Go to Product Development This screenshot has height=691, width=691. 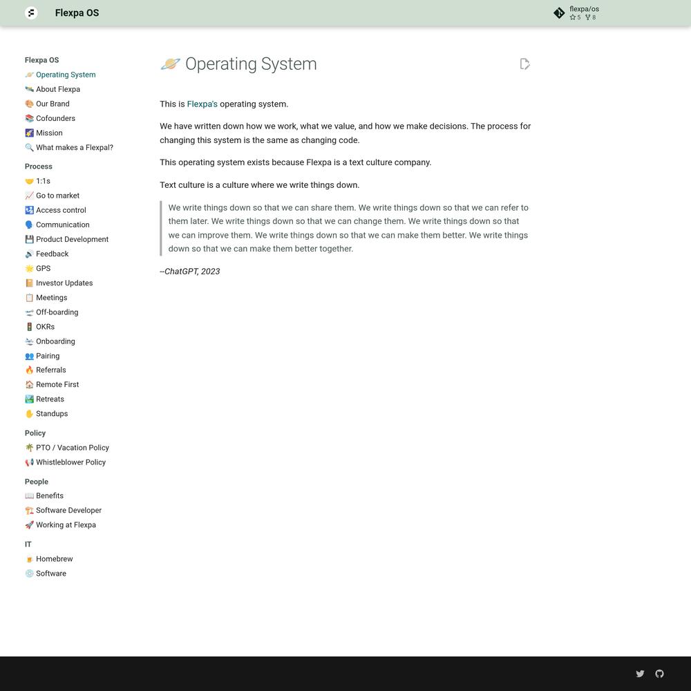pos(66,239)
